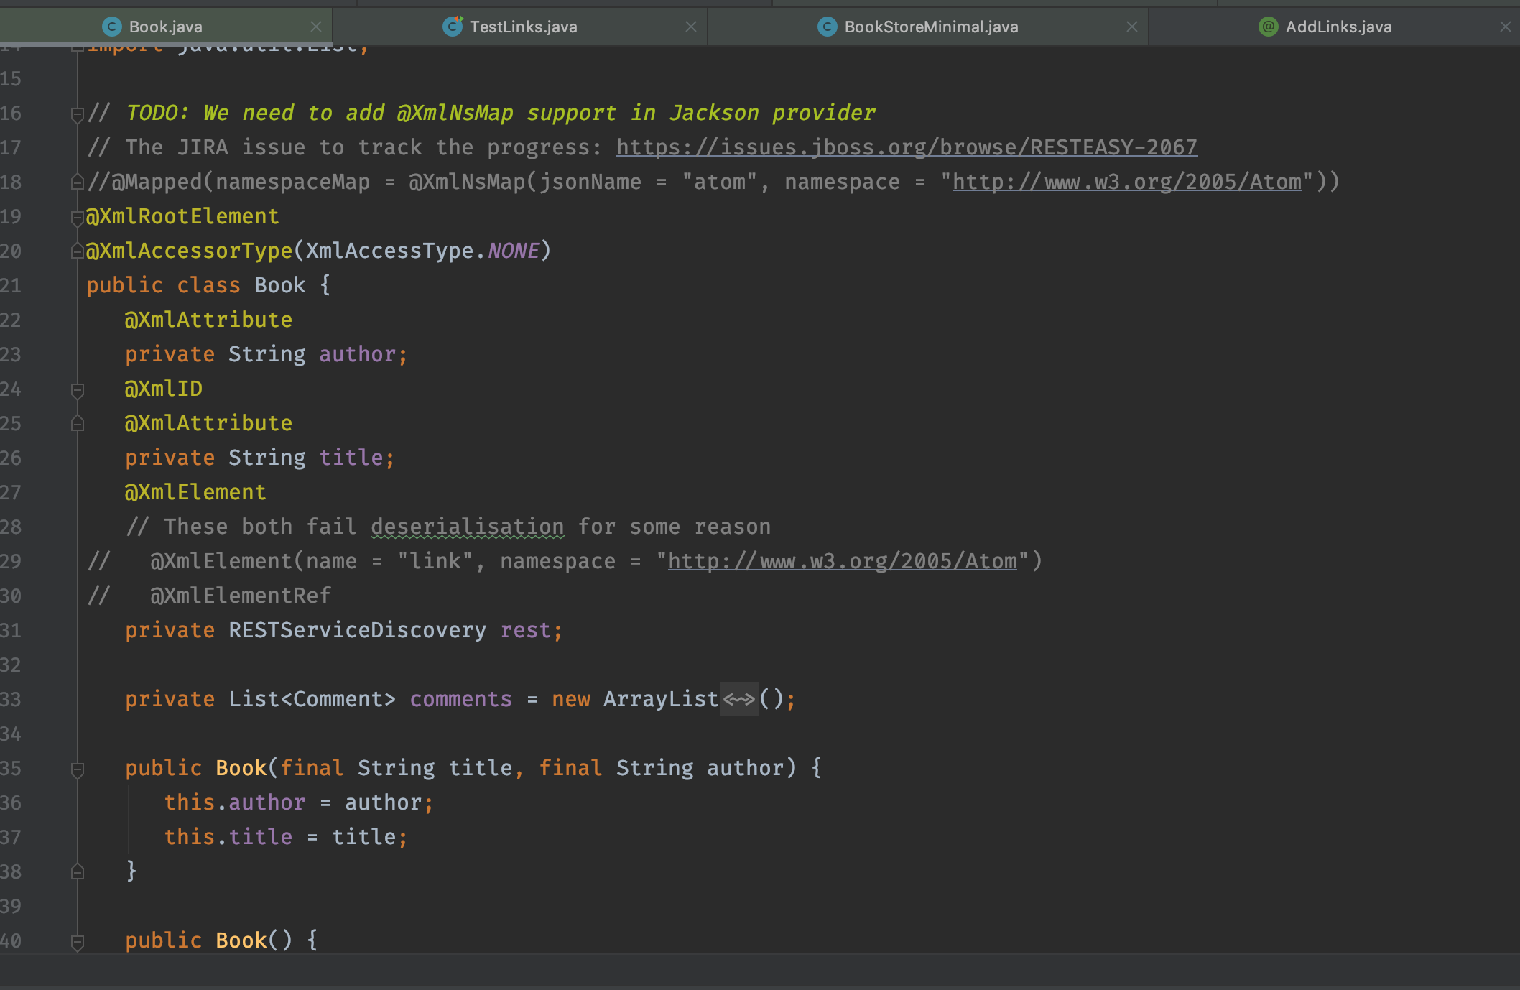Click line number 33 in the gutter
The width and height of the screenshot is (1520, 990).
point(11,699)
